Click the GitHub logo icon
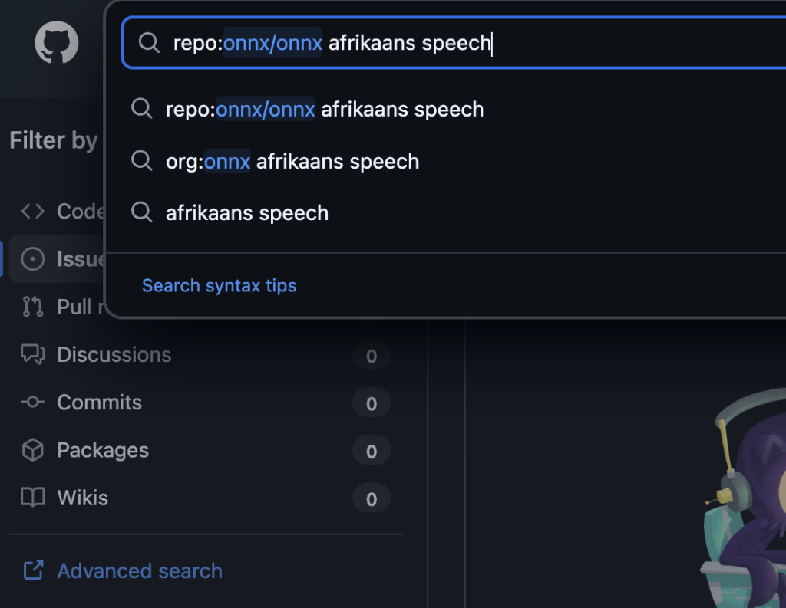Image resolution: width=786 pixels, height=608 pixels. [x=57, y=42]
